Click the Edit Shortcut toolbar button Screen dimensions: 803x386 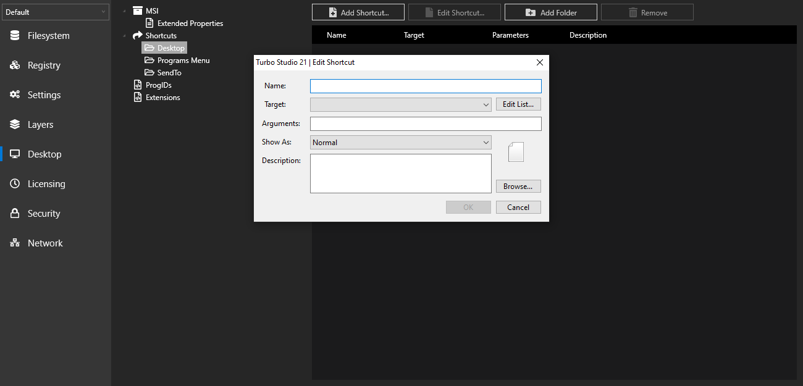[455, 12]
